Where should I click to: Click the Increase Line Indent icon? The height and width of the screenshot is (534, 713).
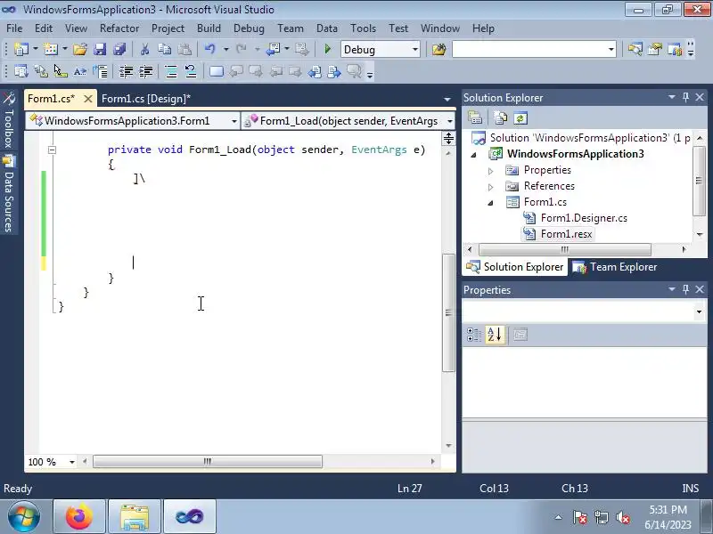click(145, 71)
